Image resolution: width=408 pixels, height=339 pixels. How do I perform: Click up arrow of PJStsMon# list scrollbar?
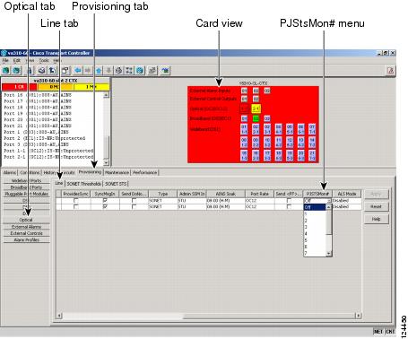(x=328, y=207)
